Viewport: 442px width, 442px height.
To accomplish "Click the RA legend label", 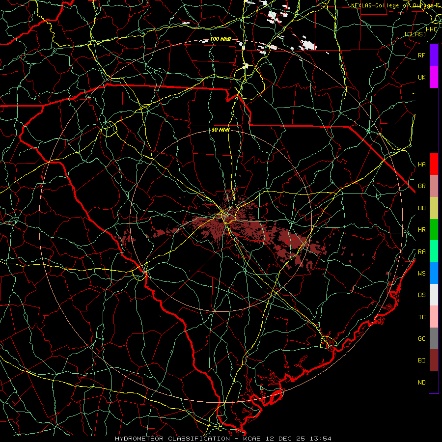I will (421, 252).
